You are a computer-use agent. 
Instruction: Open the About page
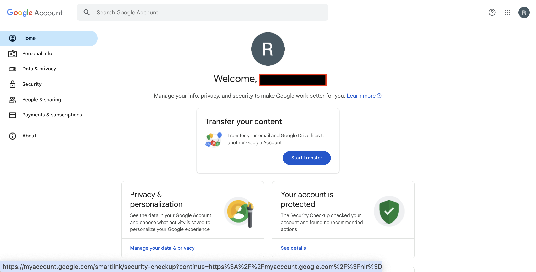(49, 136)
